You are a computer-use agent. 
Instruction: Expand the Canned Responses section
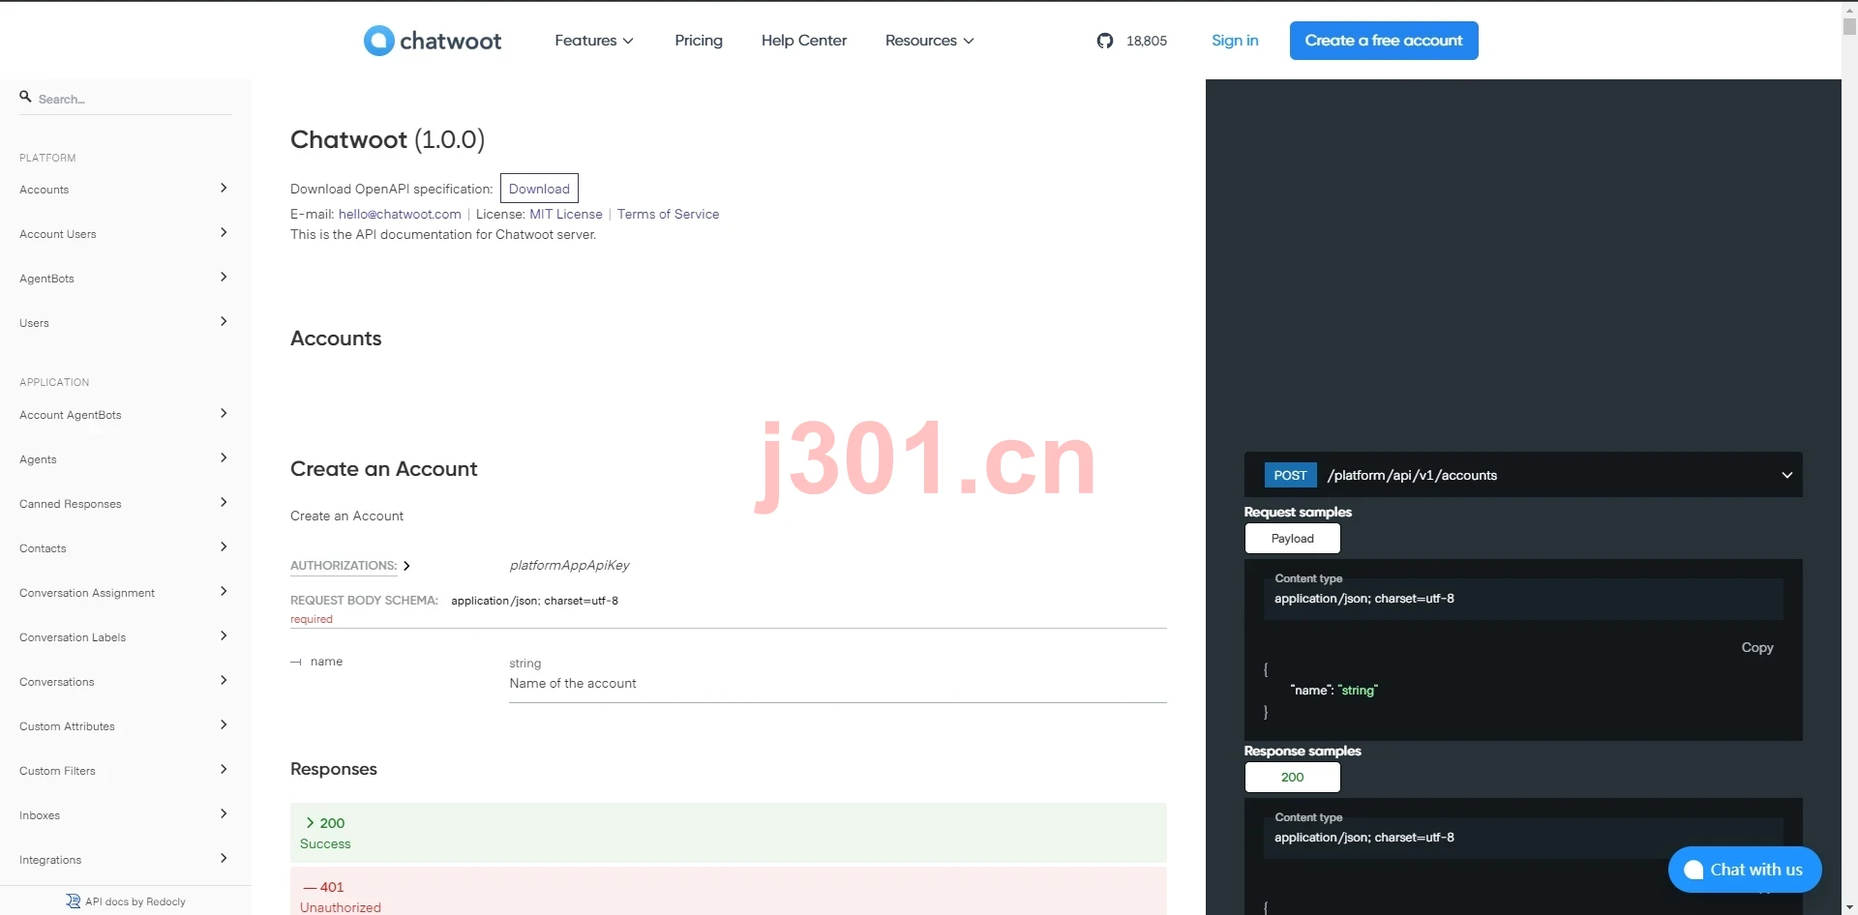tap(126, 504)
